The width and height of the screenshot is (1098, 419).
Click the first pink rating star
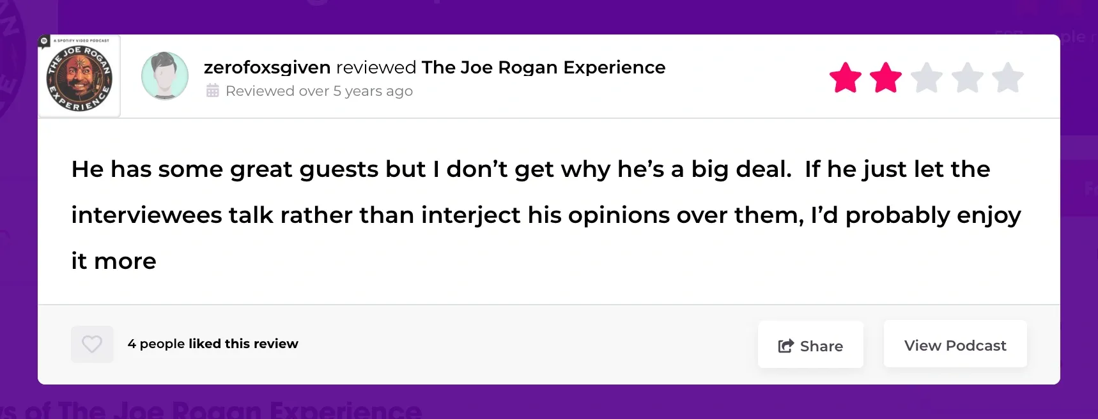tap(845, 78)
